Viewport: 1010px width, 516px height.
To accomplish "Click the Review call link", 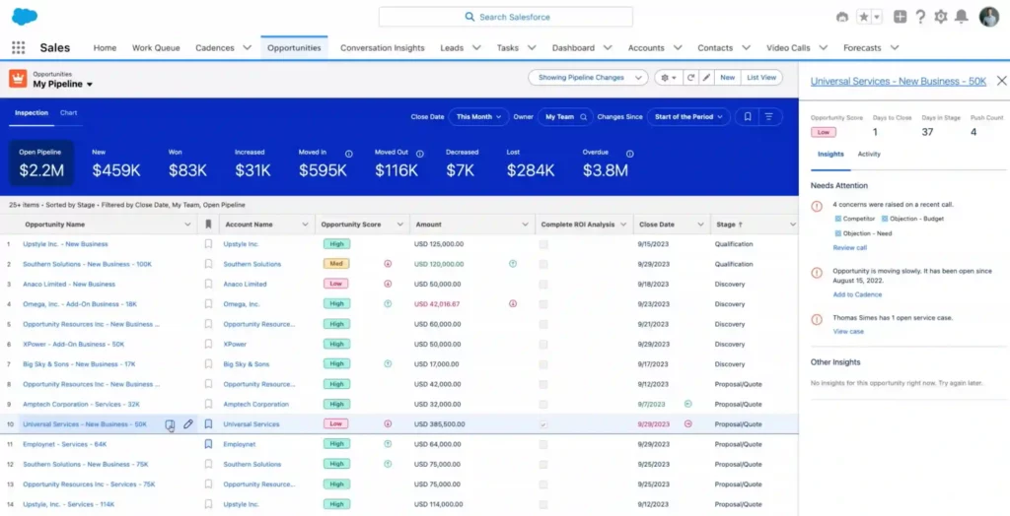I will (849, 248).
